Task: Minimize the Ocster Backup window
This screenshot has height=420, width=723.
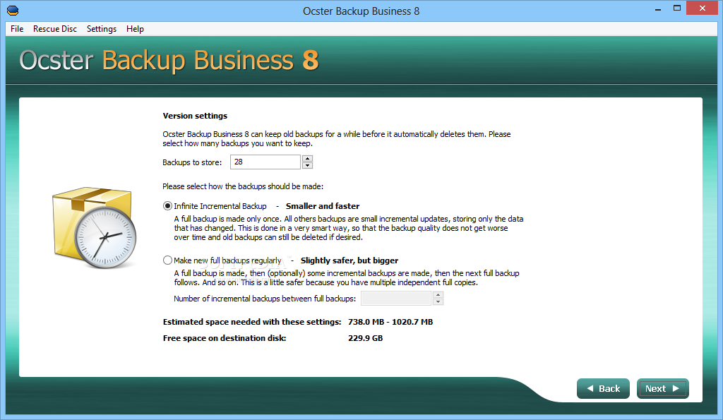Action: tap(658, 9)
